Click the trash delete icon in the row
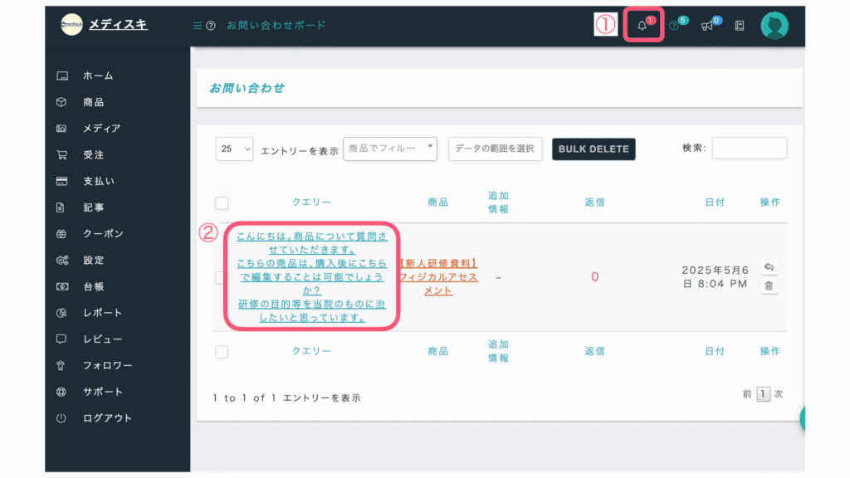The width and height of the screenshot is (850, 478). pyautogui.click(x=769, y=285)
